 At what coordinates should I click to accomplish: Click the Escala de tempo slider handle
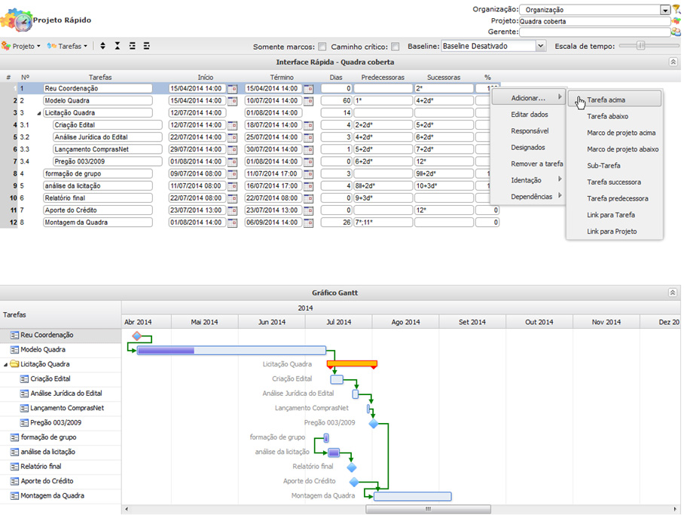pos(641,45)
